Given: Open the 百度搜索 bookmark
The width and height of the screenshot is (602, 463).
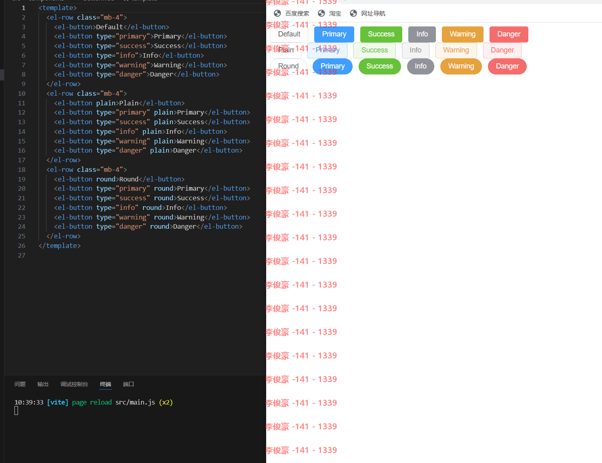Looking at the screenshot, I should pos(292,13).
